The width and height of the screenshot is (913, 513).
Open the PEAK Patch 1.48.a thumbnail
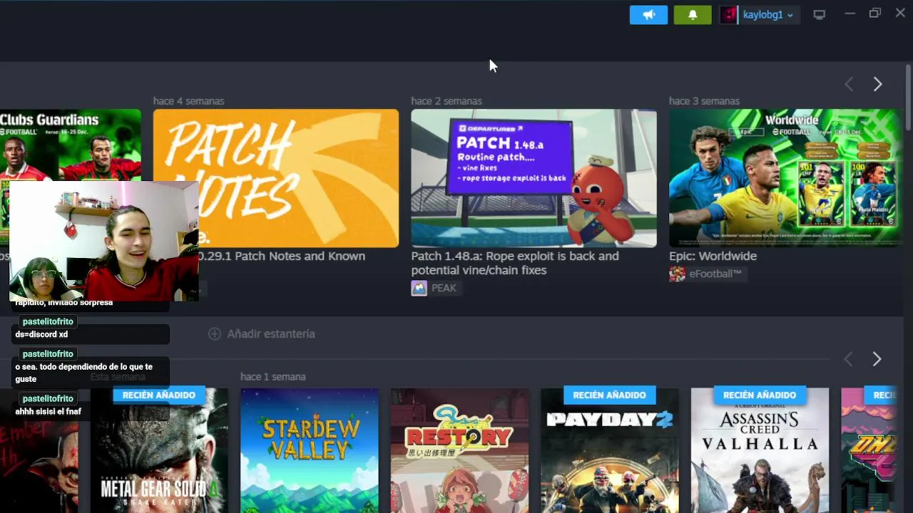point(534,178)
